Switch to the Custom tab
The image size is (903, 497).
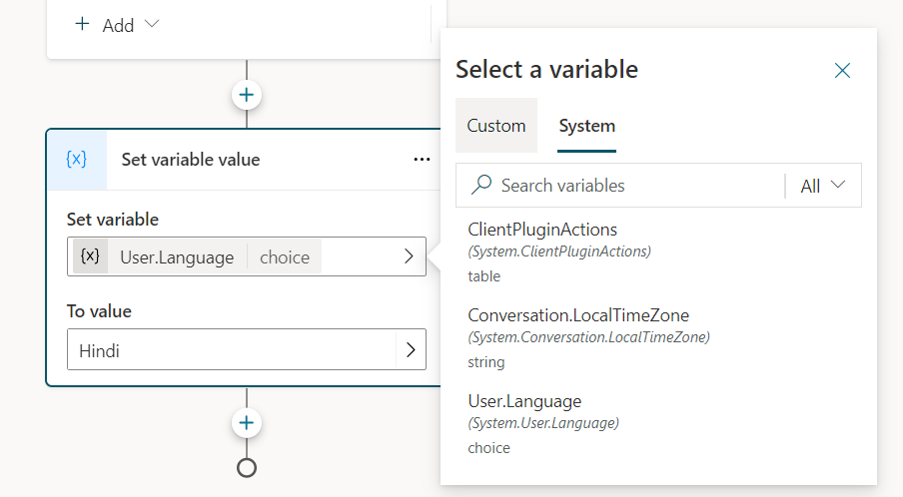click(x=496, y=126)
